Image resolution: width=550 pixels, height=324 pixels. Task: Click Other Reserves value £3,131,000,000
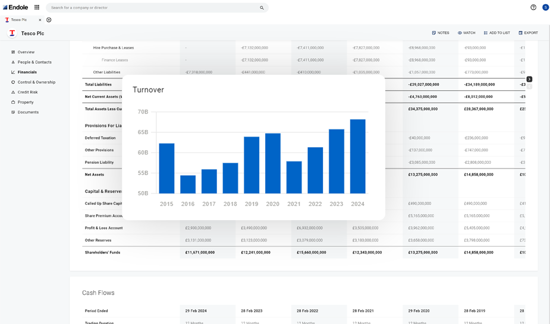[198, 240]
